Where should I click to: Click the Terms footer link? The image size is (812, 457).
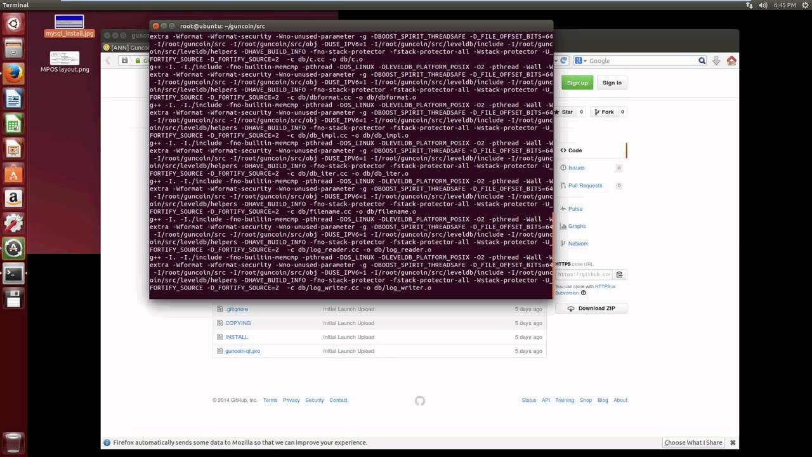coord(270,400)
